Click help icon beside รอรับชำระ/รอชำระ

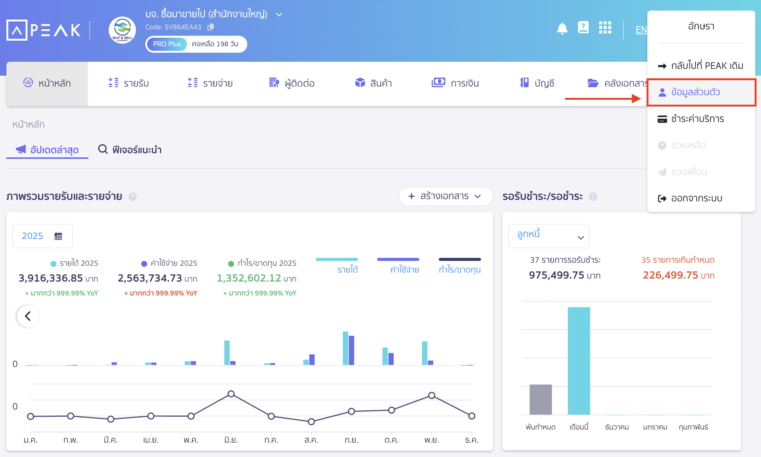[593, 197]
